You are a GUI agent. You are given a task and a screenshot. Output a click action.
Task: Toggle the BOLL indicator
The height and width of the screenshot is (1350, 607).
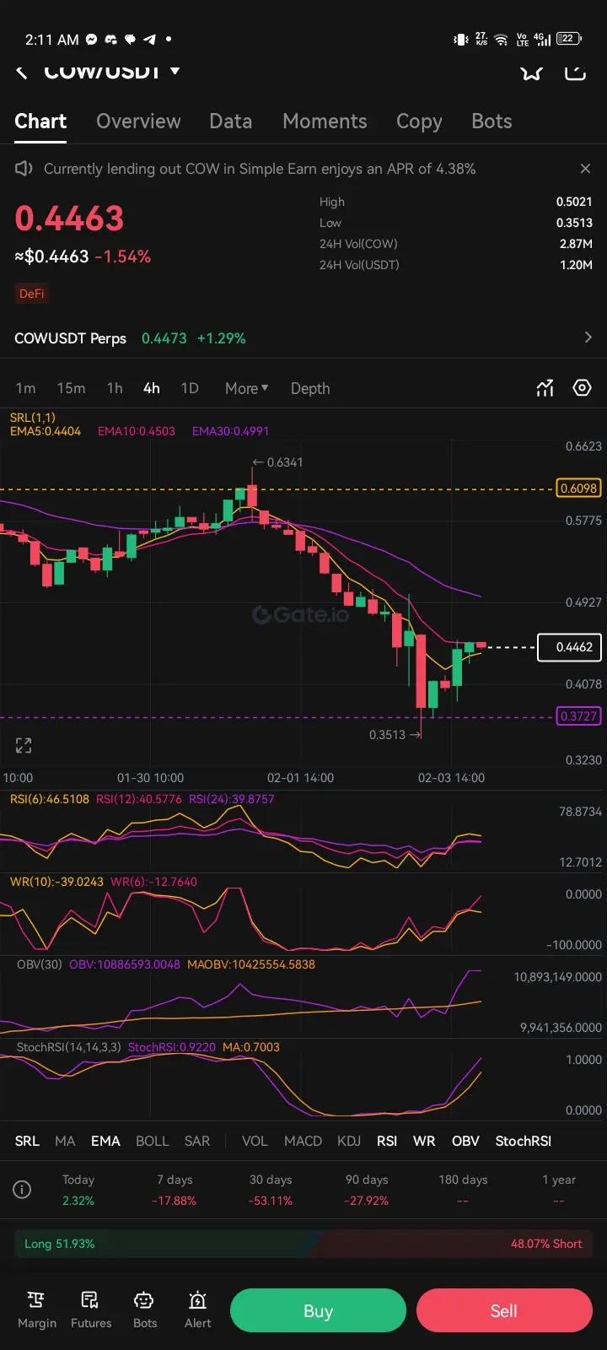[x=153, y=1141]
